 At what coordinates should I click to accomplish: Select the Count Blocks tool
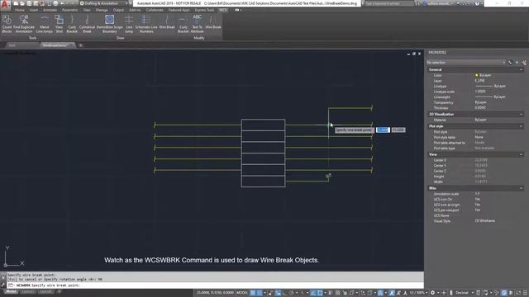point(7,24)
